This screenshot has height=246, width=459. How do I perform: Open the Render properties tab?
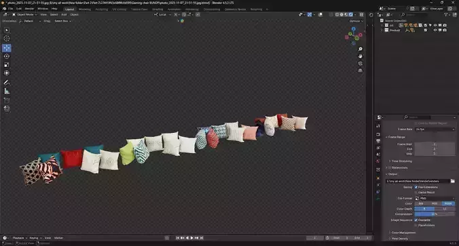pyautogui.click(x=378, y=135)
